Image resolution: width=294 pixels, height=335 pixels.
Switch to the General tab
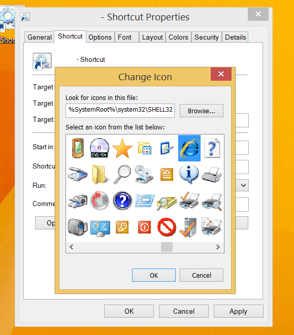[x=40, y=37]
